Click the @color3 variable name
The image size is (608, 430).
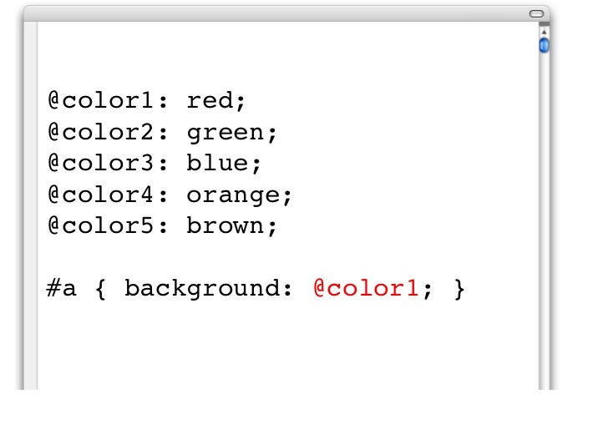click(x=101, y=163)
